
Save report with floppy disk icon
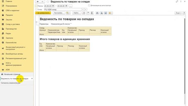pyautogui.click(x=106, y=13)
